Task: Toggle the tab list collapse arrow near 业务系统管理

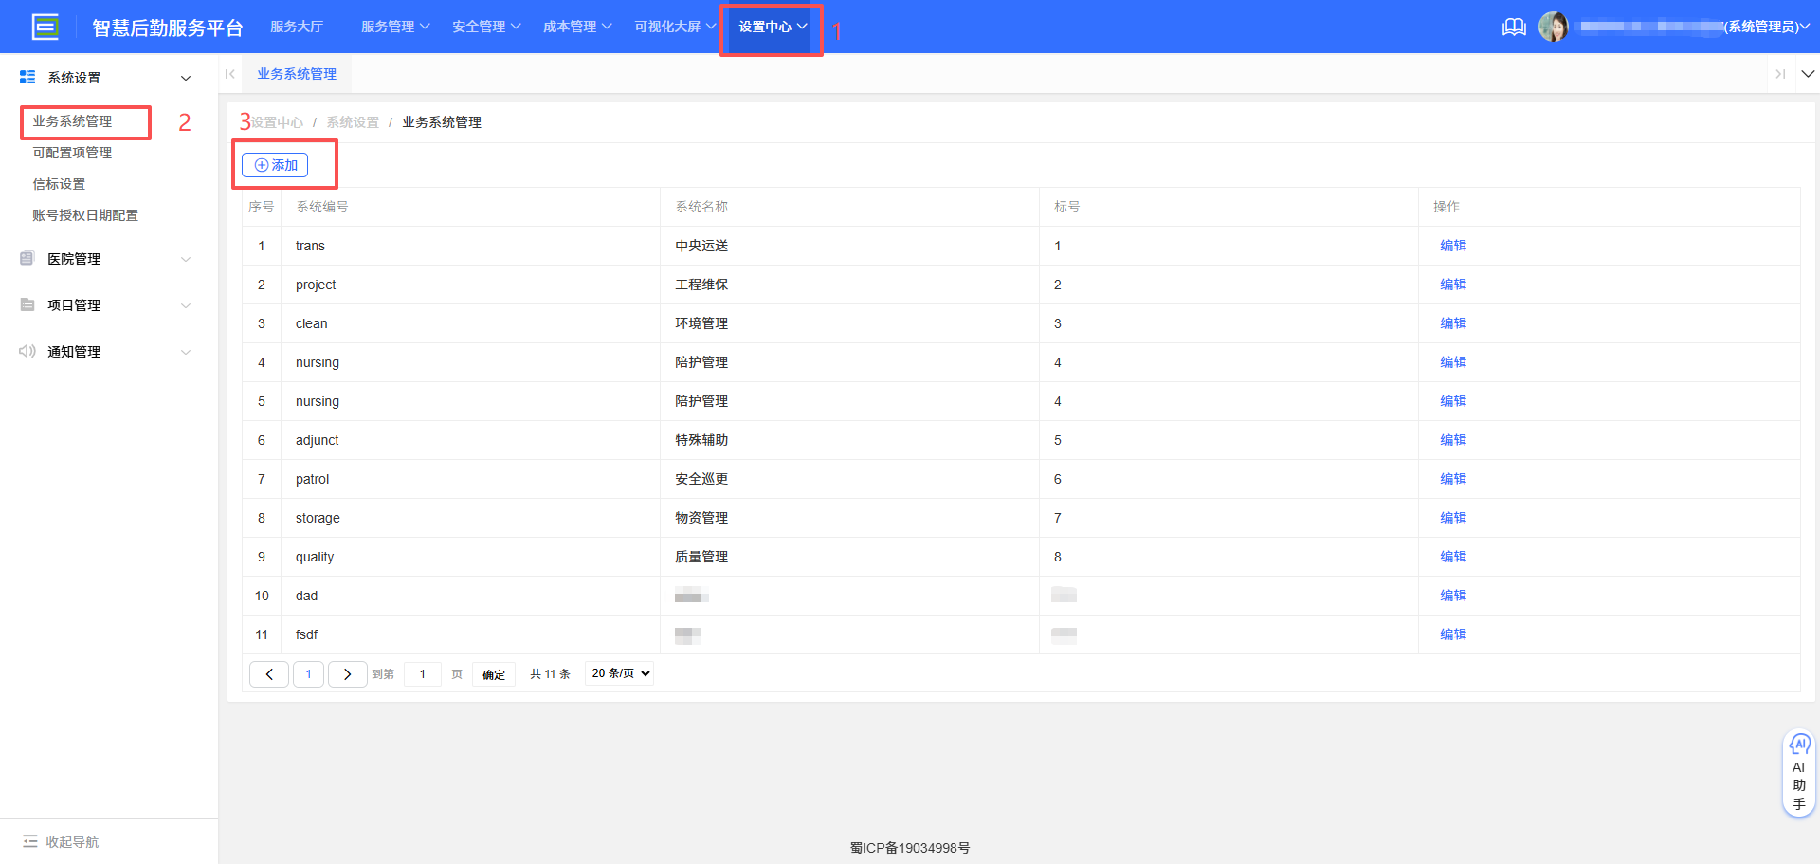Action: [x=230, y=73]
